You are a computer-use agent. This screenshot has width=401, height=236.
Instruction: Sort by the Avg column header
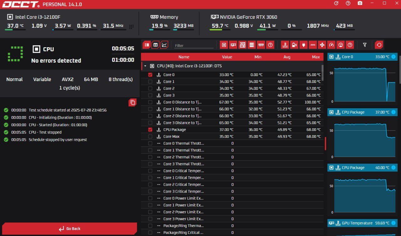[287, 57]
